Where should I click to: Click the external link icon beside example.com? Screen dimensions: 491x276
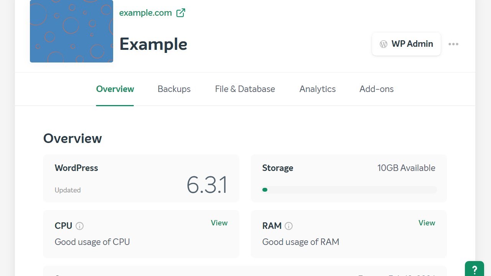181,13
